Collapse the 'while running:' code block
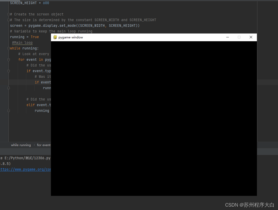Screen dimensions: 278x210 pos(8,48)
